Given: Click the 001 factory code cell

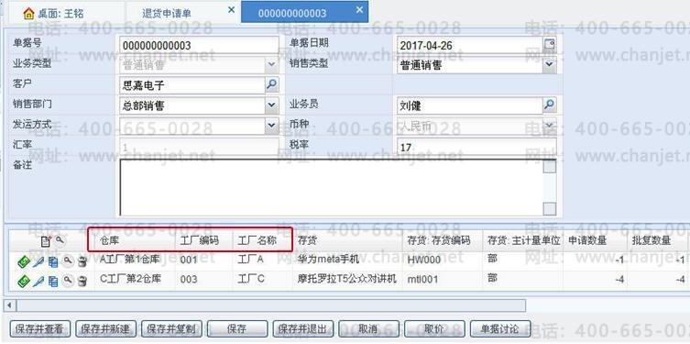Looking at the screenshot, I should coord(203,260).
